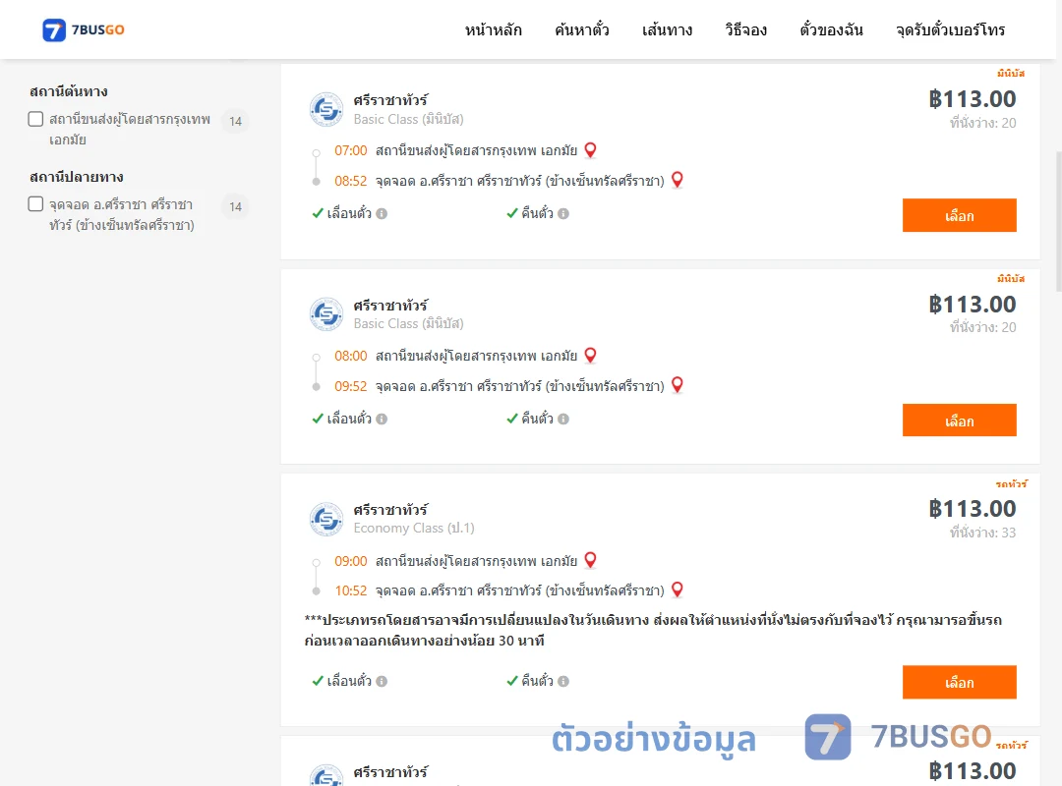Open map pin for 08:52 Sriracha arrival
This screenshot has height=786, width=1062.
[x=678, y=180]
